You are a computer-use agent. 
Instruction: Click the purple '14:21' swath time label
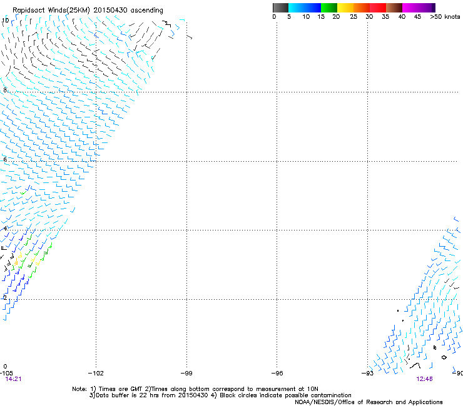[x=13, y=379]
